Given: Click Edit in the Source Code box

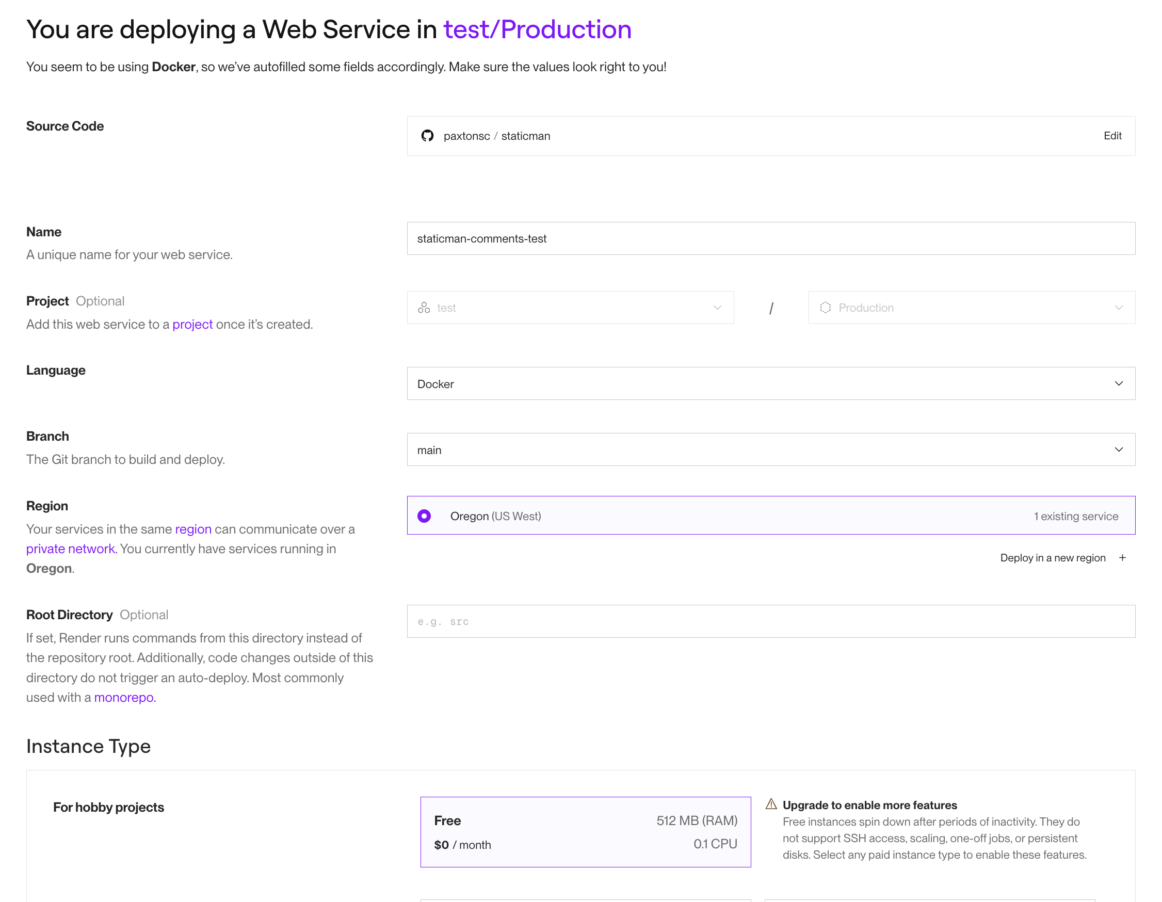Looking at the screenshot, I should pos(1112,136).
